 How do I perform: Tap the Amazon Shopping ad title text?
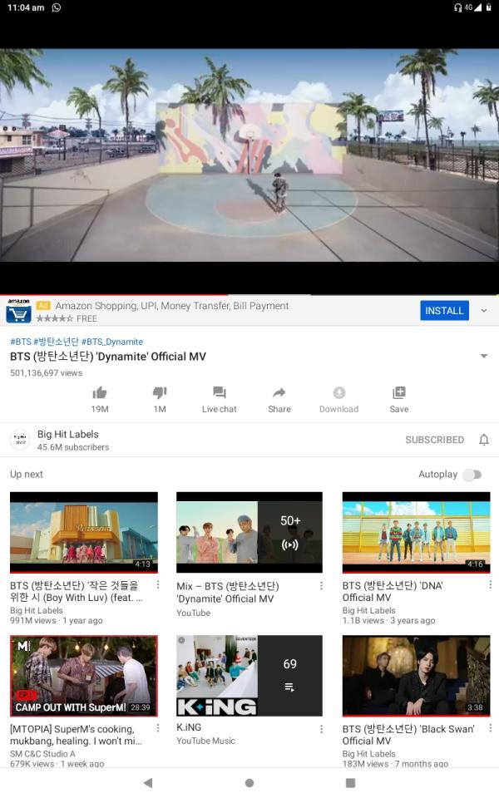click(x=172, y=306)
